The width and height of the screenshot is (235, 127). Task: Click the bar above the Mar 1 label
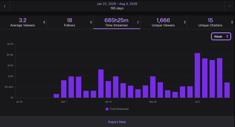click(x=64, y=89)
